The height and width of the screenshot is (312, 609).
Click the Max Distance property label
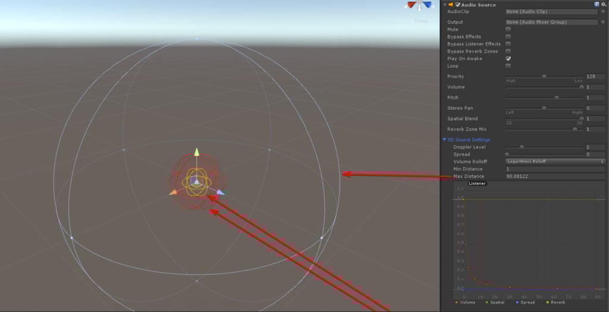(469, 176)
